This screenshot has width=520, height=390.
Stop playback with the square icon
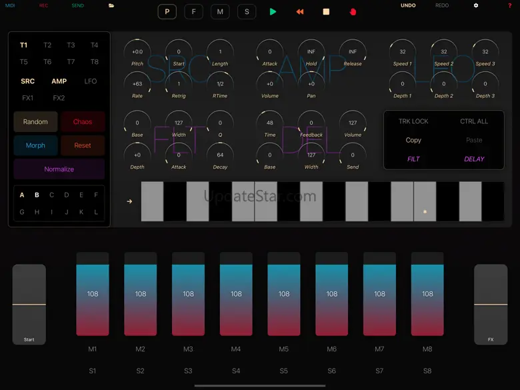(x=326, y=12)
